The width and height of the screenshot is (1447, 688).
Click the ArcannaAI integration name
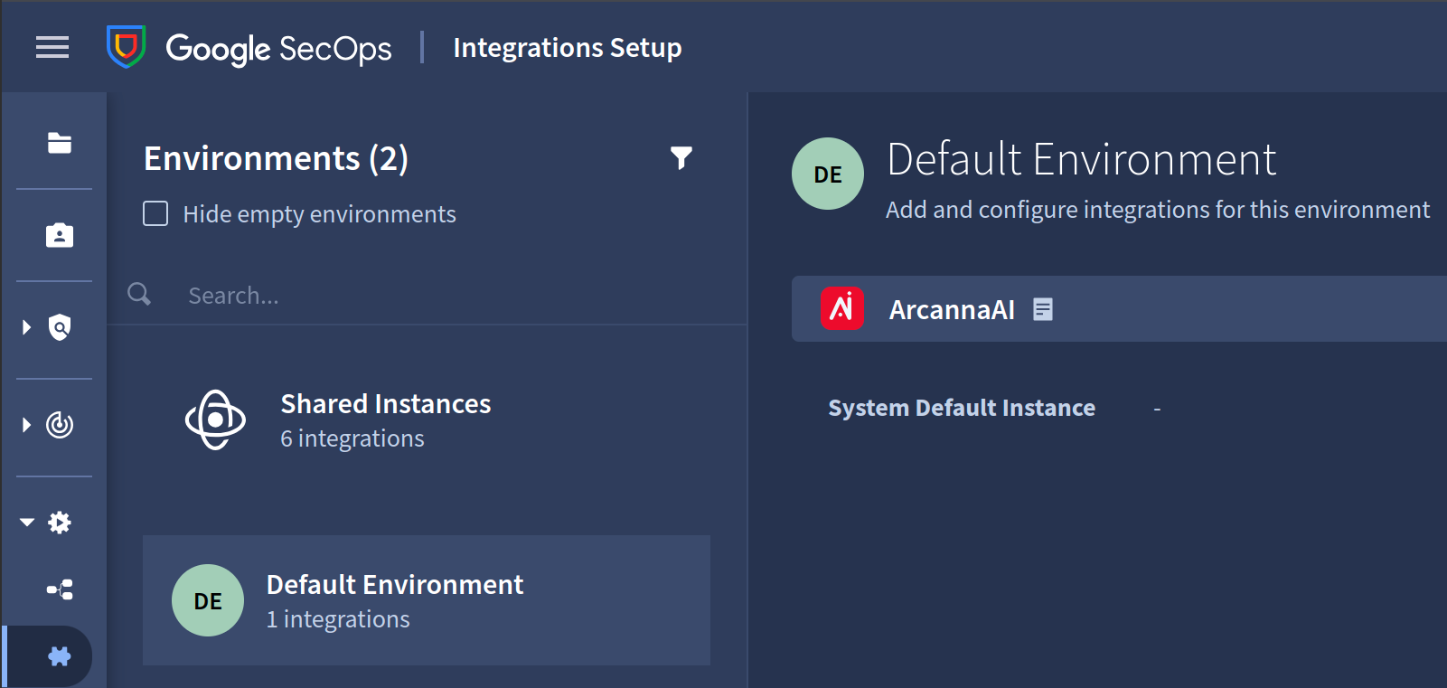(952, 310)
